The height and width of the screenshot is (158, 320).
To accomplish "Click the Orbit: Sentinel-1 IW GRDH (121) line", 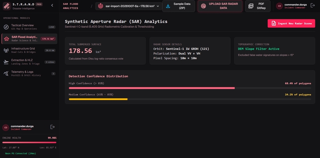I will (181, 49).
